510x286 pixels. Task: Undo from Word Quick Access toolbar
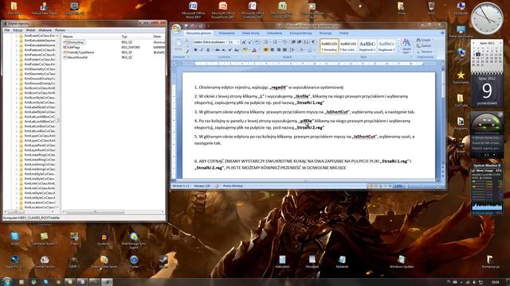pos(193,26)
